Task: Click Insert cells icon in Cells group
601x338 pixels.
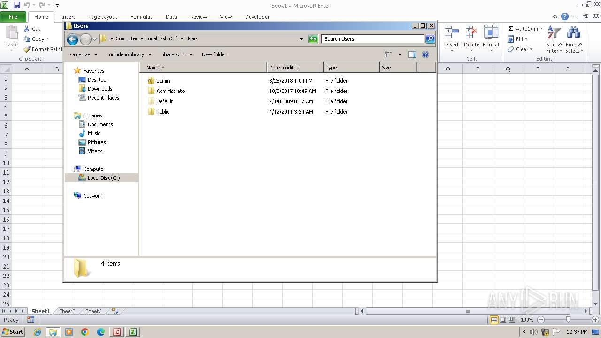Action: [x=452, y=32]
